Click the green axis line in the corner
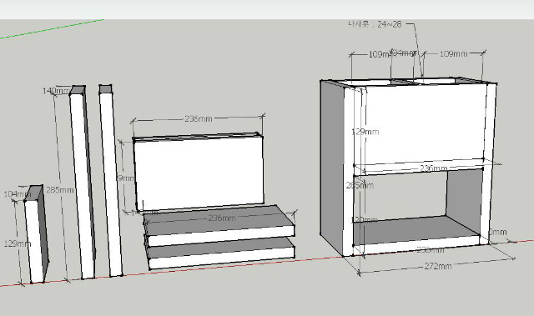This screenshot has height=316, width=534. [x=51, y=29]
